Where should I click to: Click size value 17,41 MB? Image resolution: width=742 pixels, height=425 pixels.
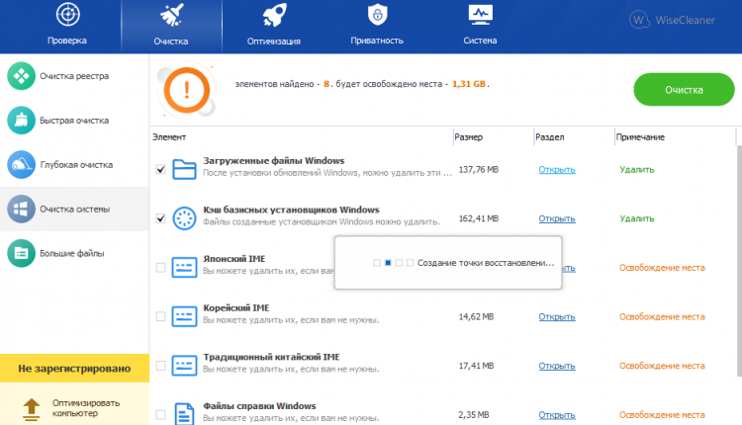pos(476,366)
